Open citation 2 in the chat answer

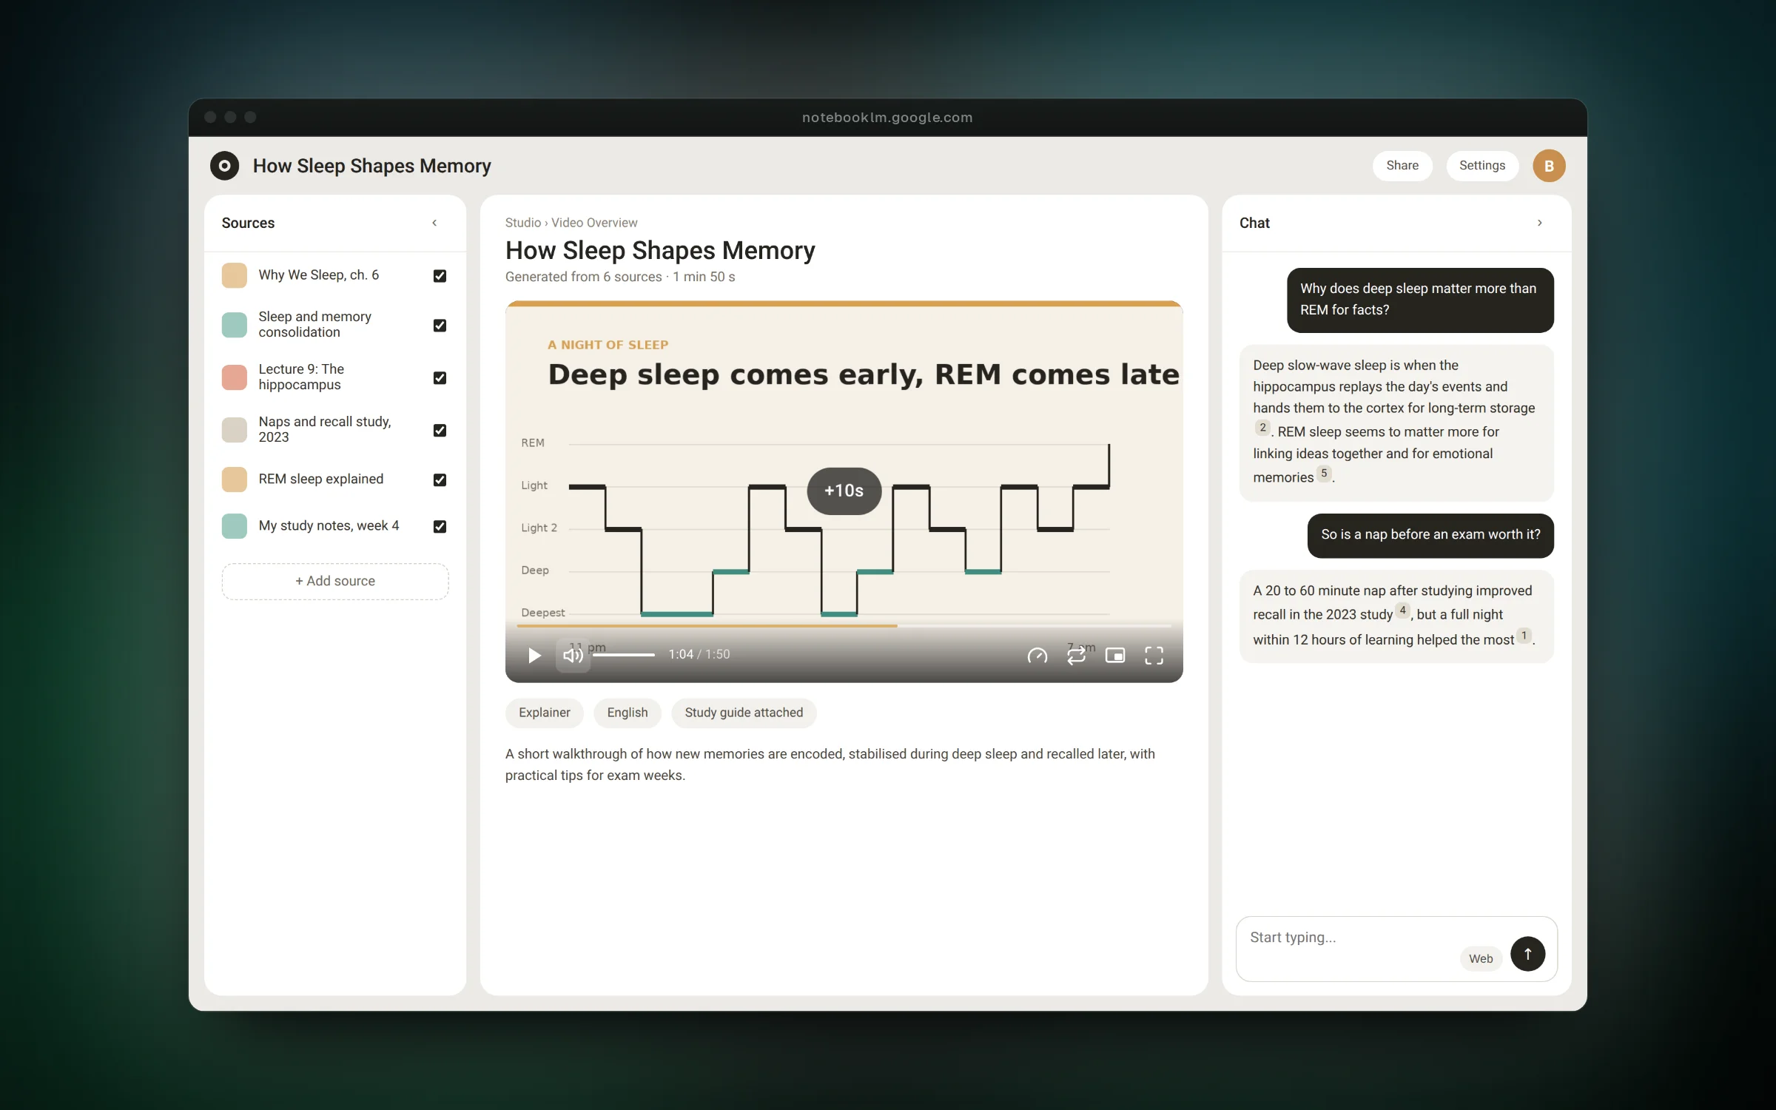[1262, 428]
